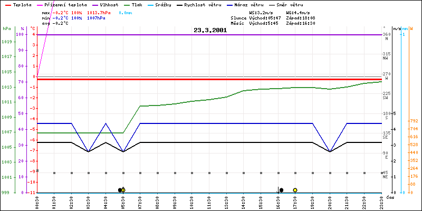Image resolution: width=422 pixels, height=211 pixels.
Task: Click the yellow sun marker near 17:30
Action: point(295,190)
